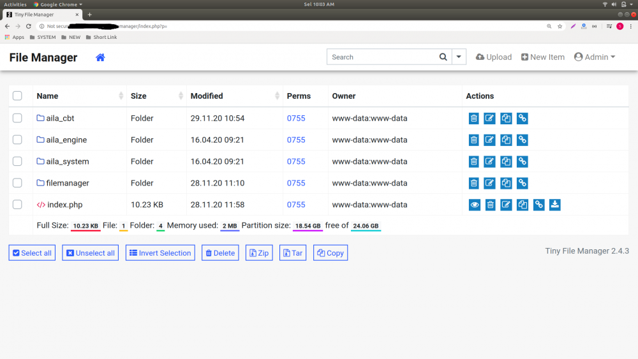Check the select-all checkbox in table header

17,96
